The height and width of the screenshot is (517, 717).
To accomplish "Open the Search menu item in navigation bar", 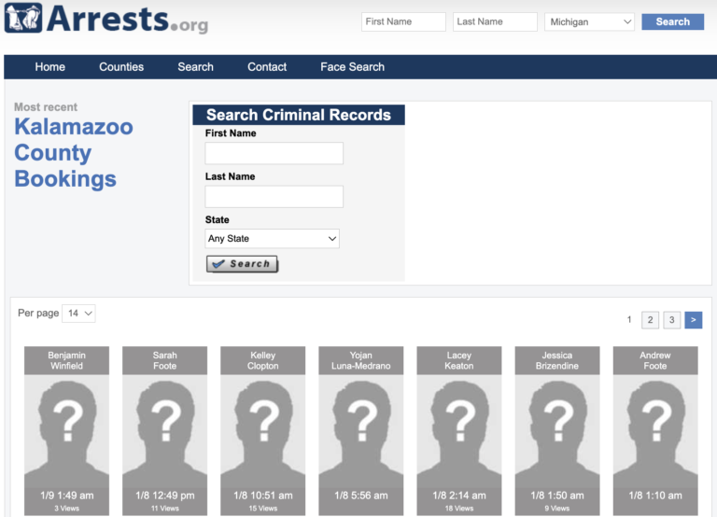I will (195, 67).
